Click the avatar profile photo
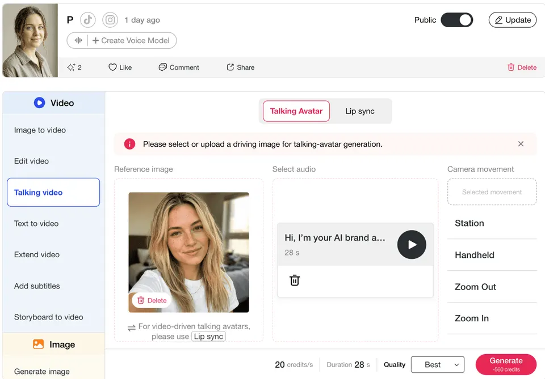Viewport: 545px width, 379px height. [30, 40]
